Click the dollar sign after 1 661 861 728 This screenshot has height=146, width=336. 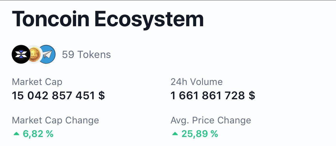pos(252,96)
